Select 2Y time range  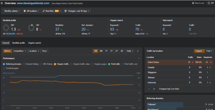(x=111, y=51)
